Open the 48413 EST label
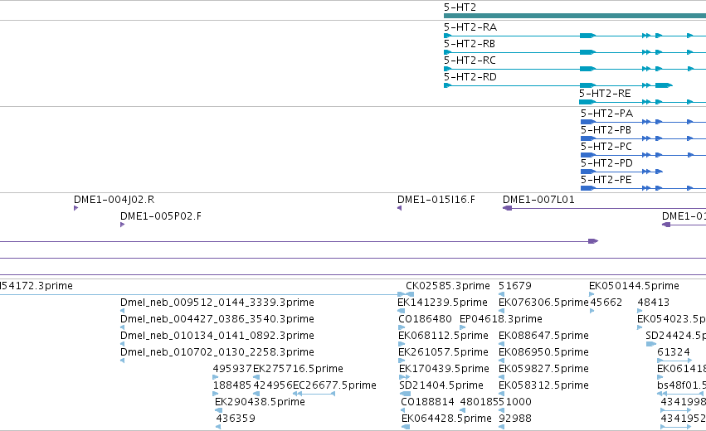 click(654, 303)
